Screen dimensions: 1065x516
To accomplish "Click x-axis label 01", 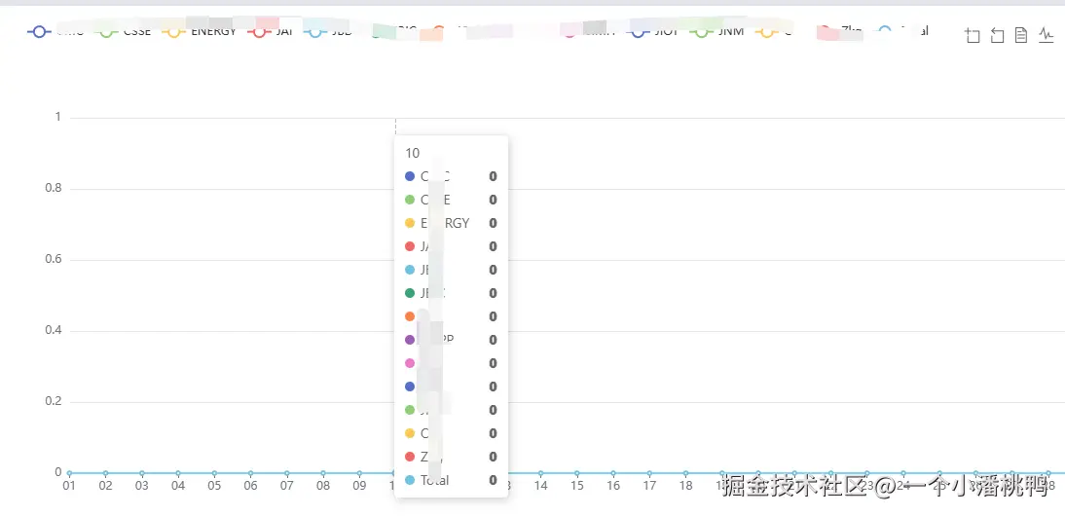I will (x=68, y=486).
